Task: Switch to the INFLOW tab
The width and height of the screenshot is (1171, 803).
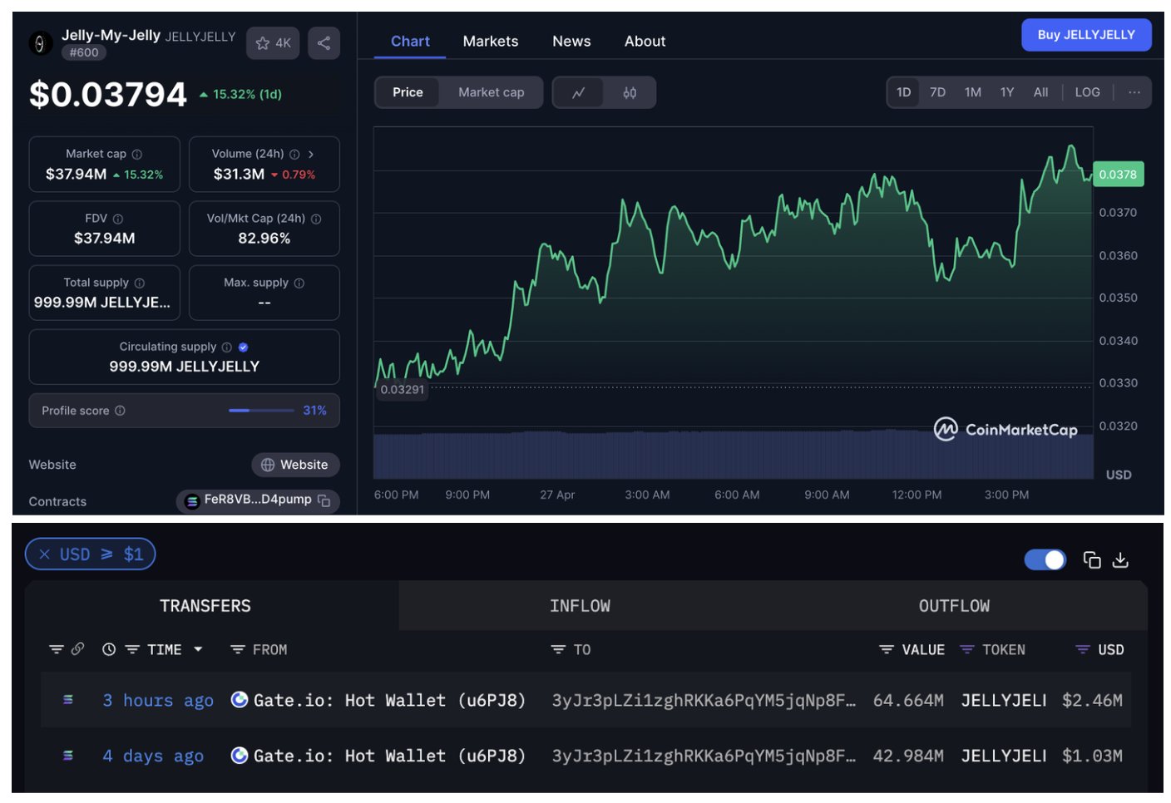Action: pos(580,606)
